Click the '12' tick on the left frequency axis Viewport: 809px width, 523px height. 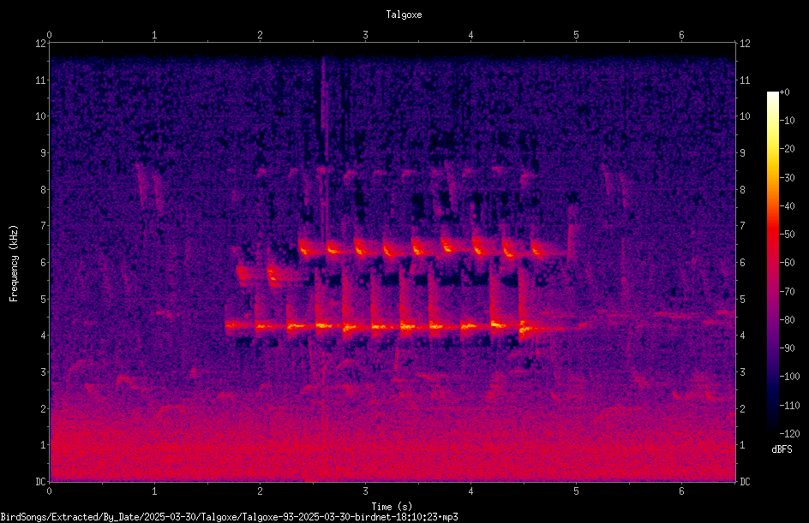point(40,44)
